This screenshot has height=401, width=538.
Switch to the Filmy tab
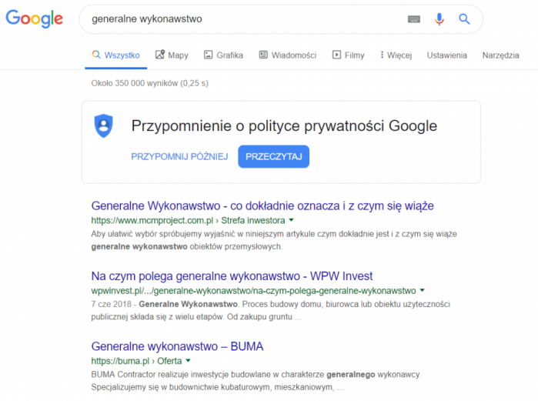tap(348, 55)
